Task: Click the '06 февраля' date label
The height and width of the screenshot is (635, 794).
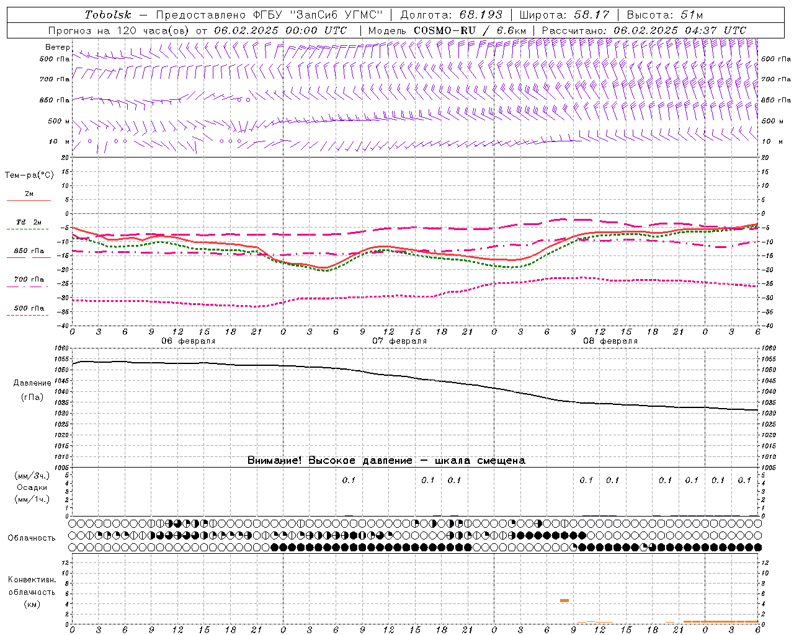Action: (189, 341)
